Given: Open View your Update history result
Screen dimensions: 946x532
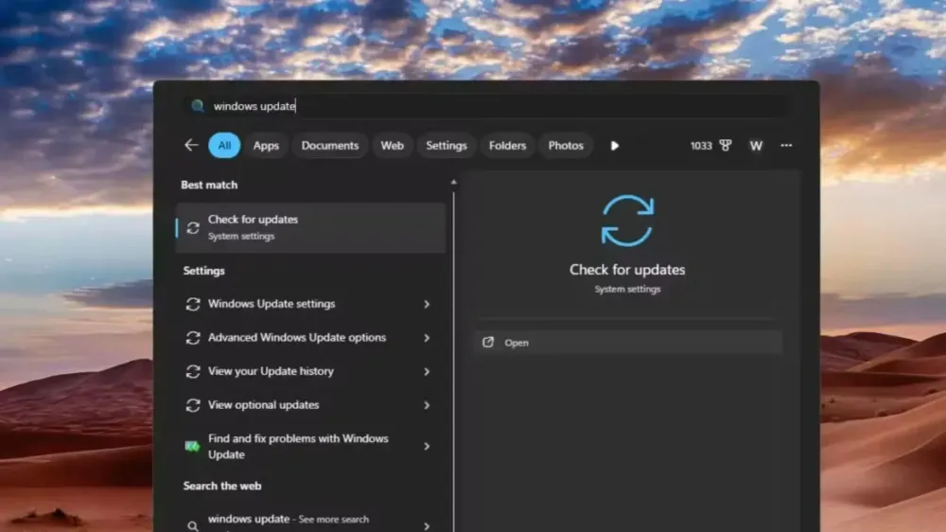Looking at the screenshot, I should coord(310,371).
